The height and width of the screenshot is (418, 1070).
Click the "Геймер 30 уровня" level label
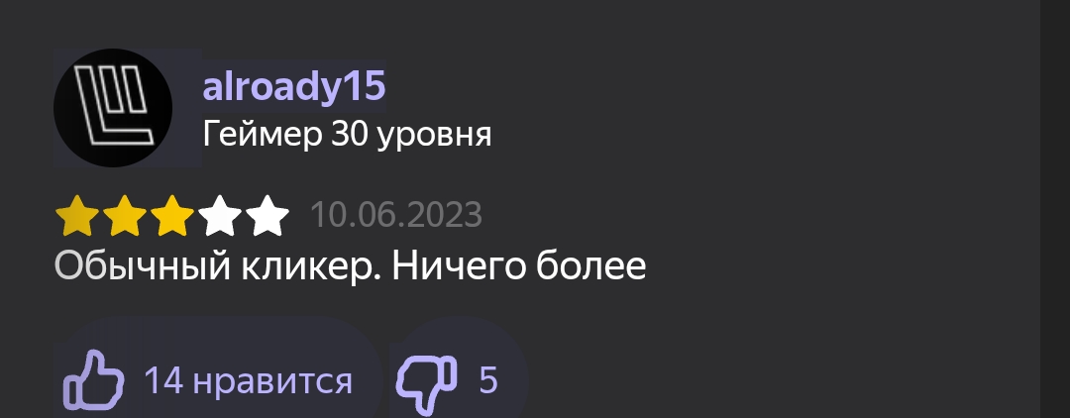348,135
